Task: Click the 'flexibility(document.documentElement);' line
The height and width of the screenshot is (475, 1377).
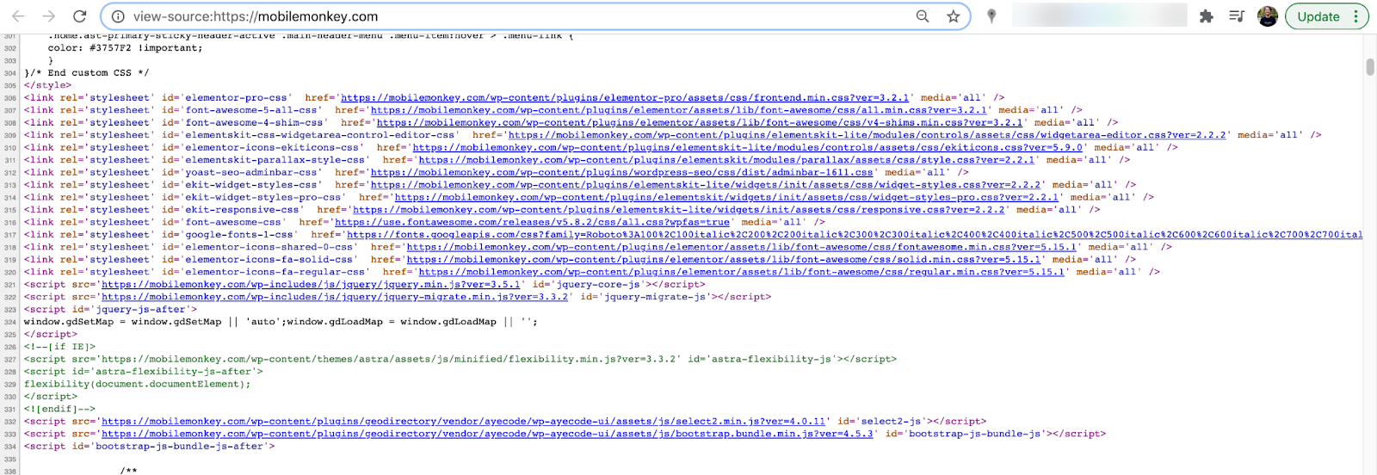Action: [x=137, y=385]
